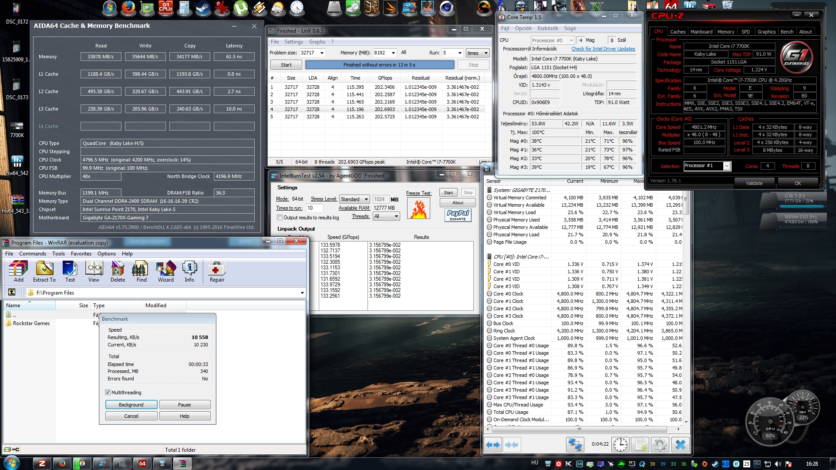Toggle Output results to results.log checkbox

click(x=280, y=217)
